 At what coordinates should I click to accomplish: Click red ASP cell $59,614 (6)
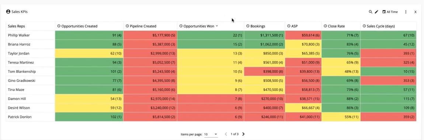pos(303,35)
